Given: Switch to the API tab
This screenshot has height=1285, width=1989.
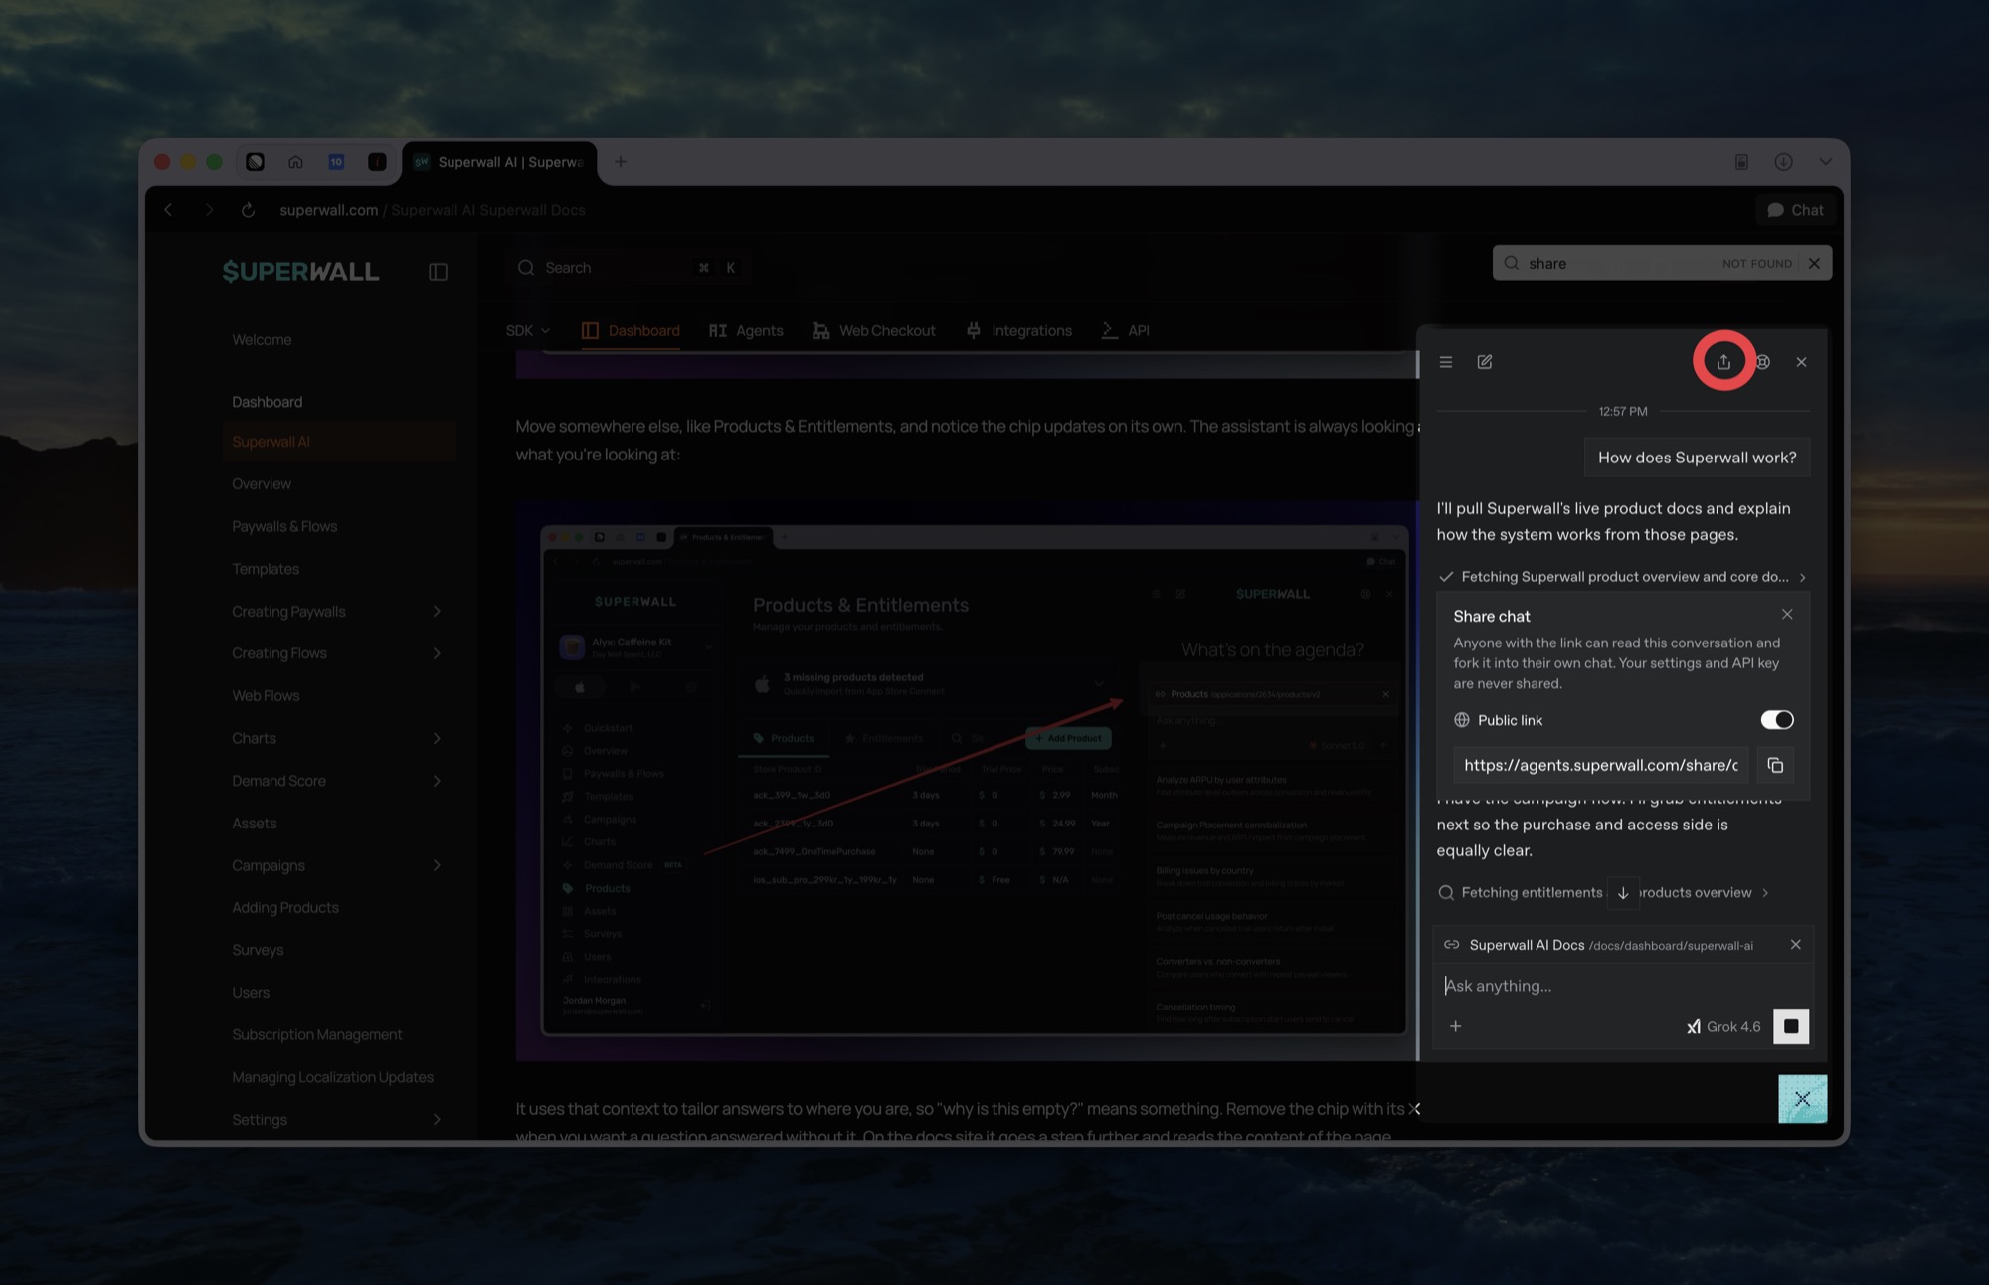Looking at the screenshot, I should pos(1125,330).
